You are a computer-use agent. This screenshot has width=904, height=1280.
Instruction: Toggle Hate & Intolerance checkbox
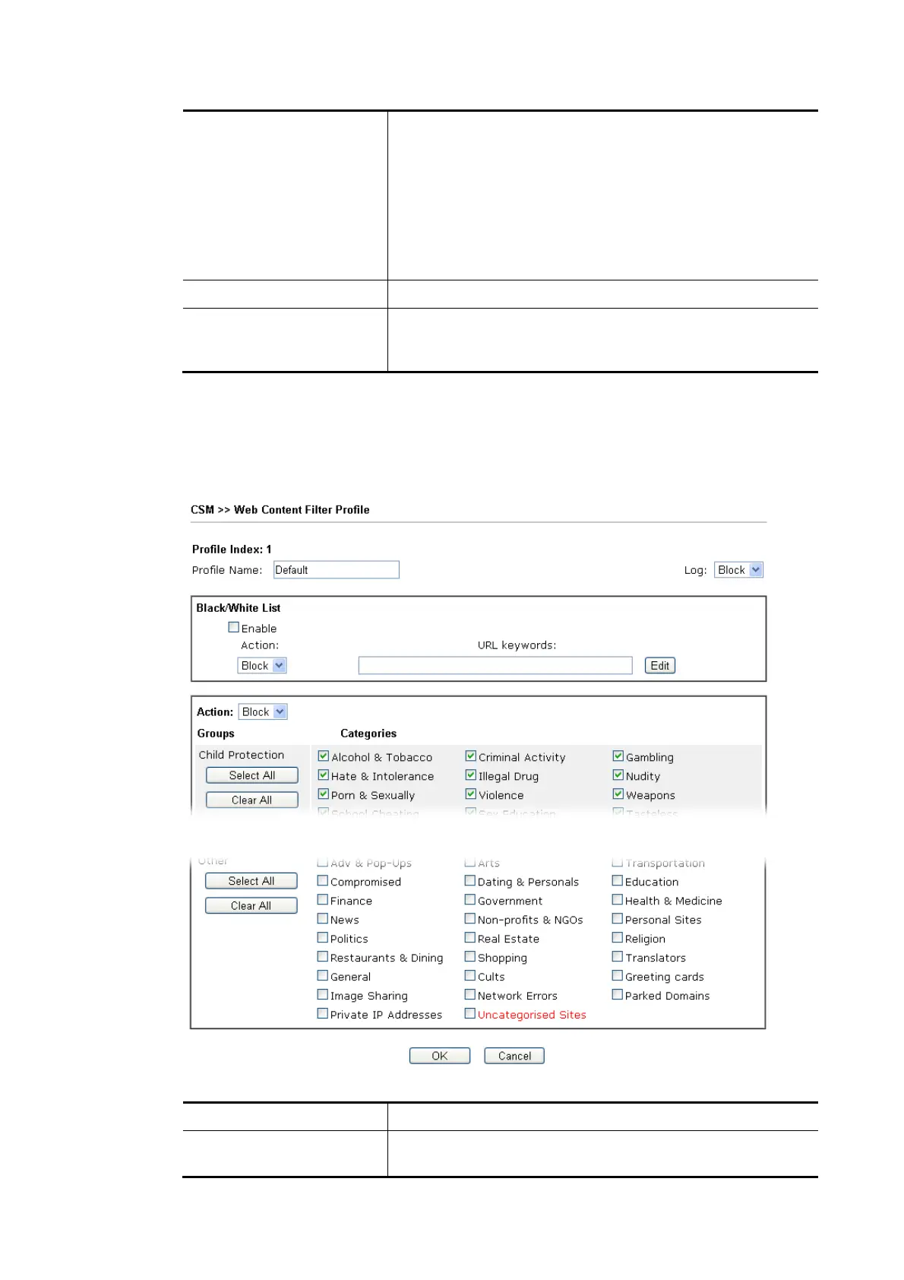324,775
